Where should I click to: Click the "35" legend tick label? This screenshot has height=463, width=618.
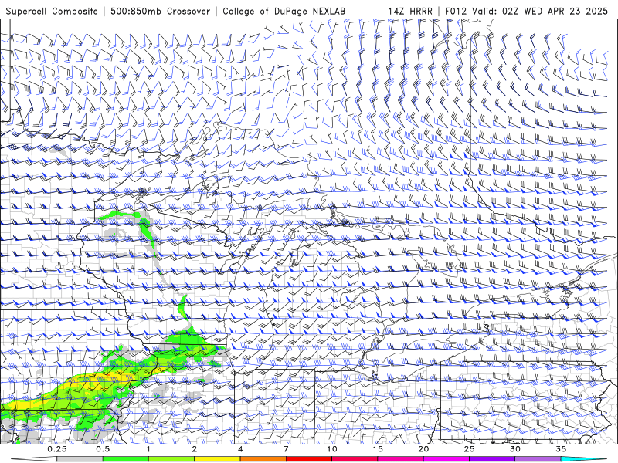(561, 449)
